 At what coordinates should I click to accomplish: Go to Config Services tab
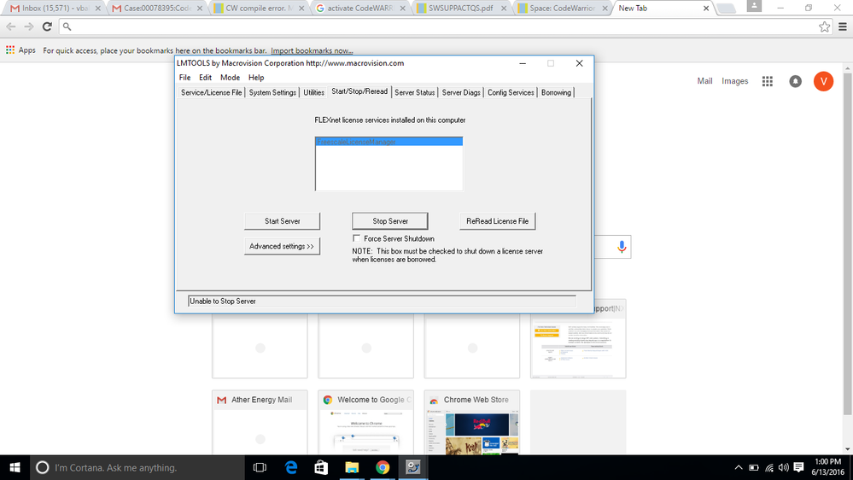[511, 92]
